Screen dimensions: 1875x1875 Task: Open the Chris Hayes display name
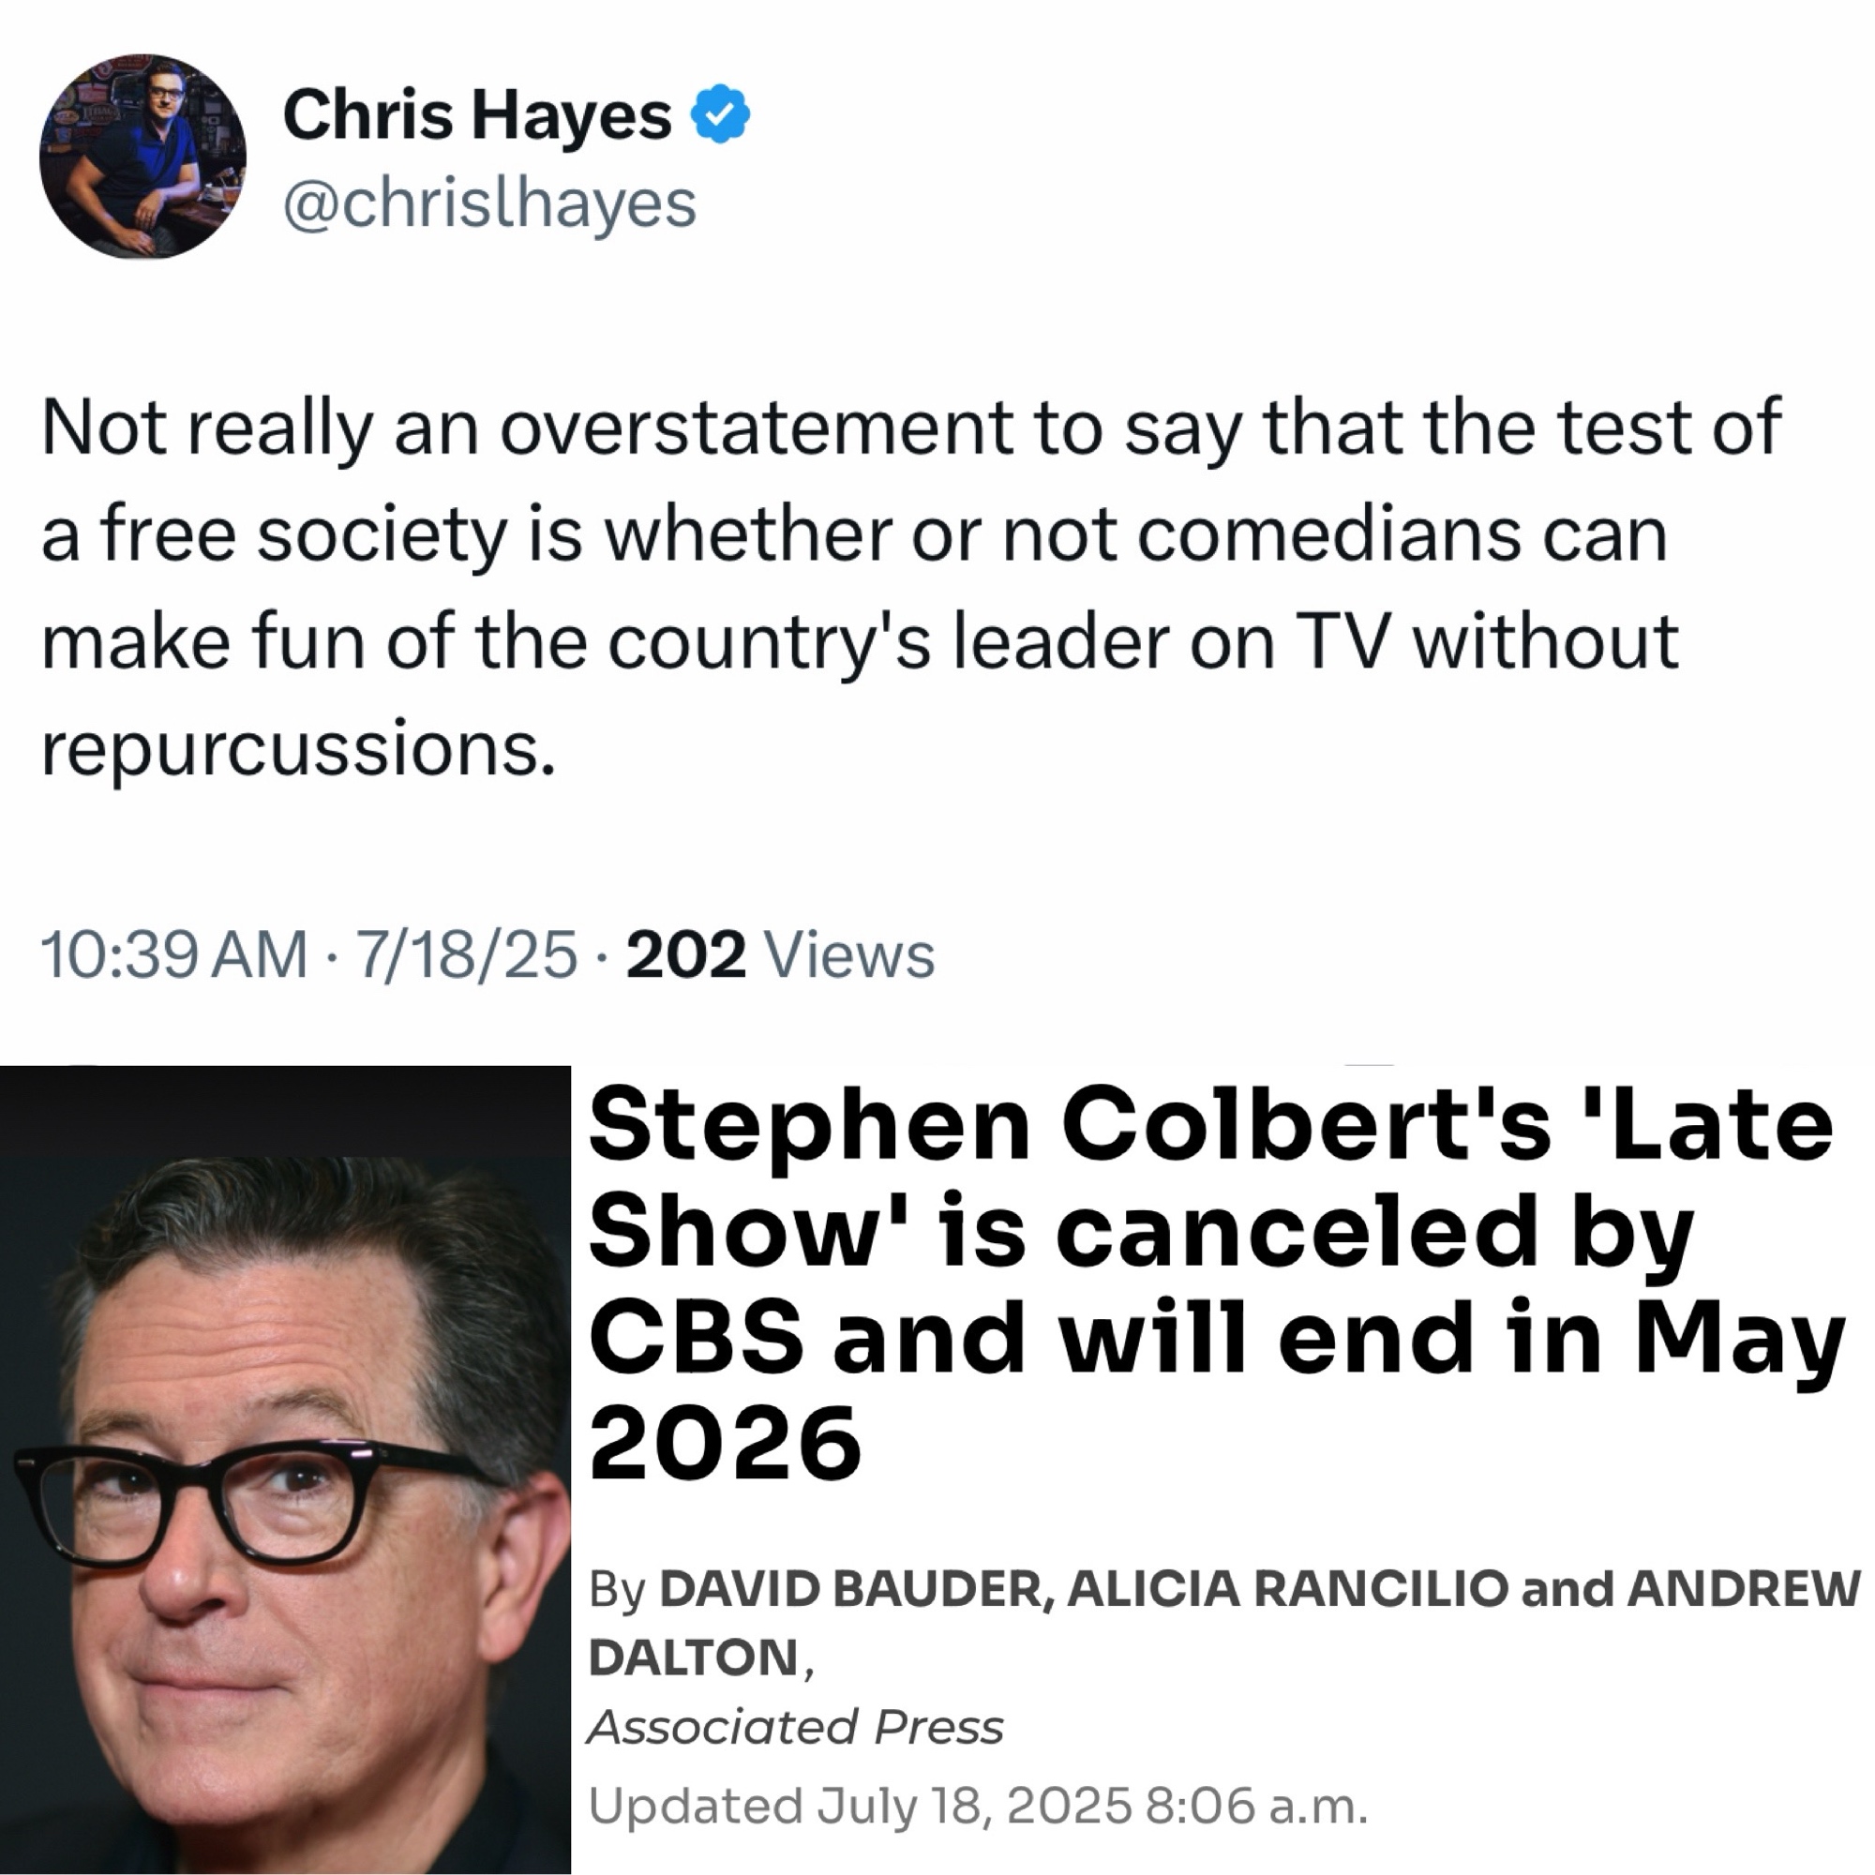[x=476, y=114]
